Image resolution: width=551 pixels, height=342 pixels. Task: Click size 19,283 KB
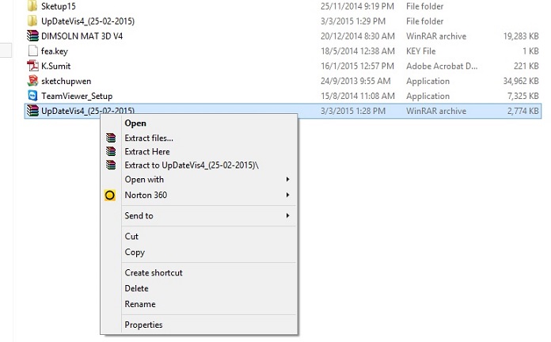coord(521,36)
